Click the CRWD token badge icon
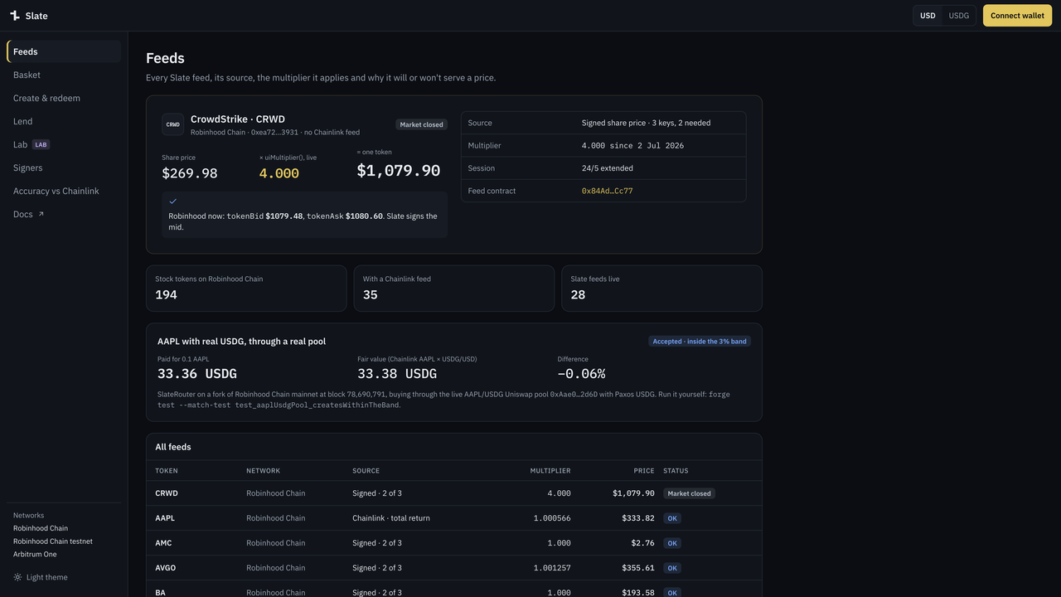The image size is (1061, 597). (x=173, y=124)
